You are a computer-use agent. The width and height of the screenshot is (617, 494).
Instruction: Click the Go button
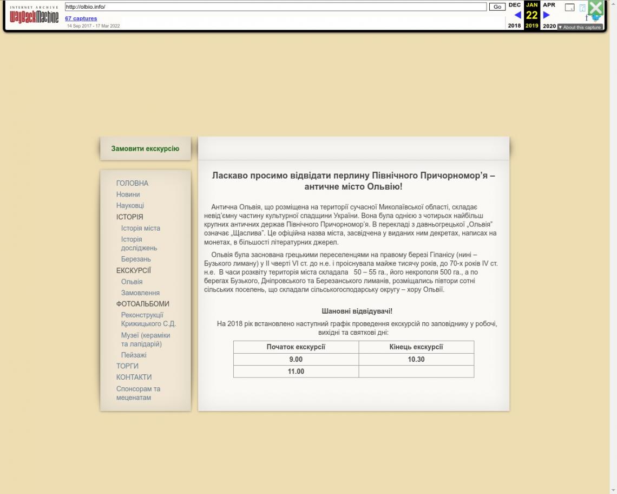(x=497, y=6)
